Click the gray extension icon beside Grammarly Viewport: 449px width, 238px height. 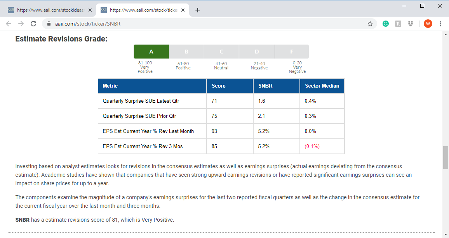[398, 24]
